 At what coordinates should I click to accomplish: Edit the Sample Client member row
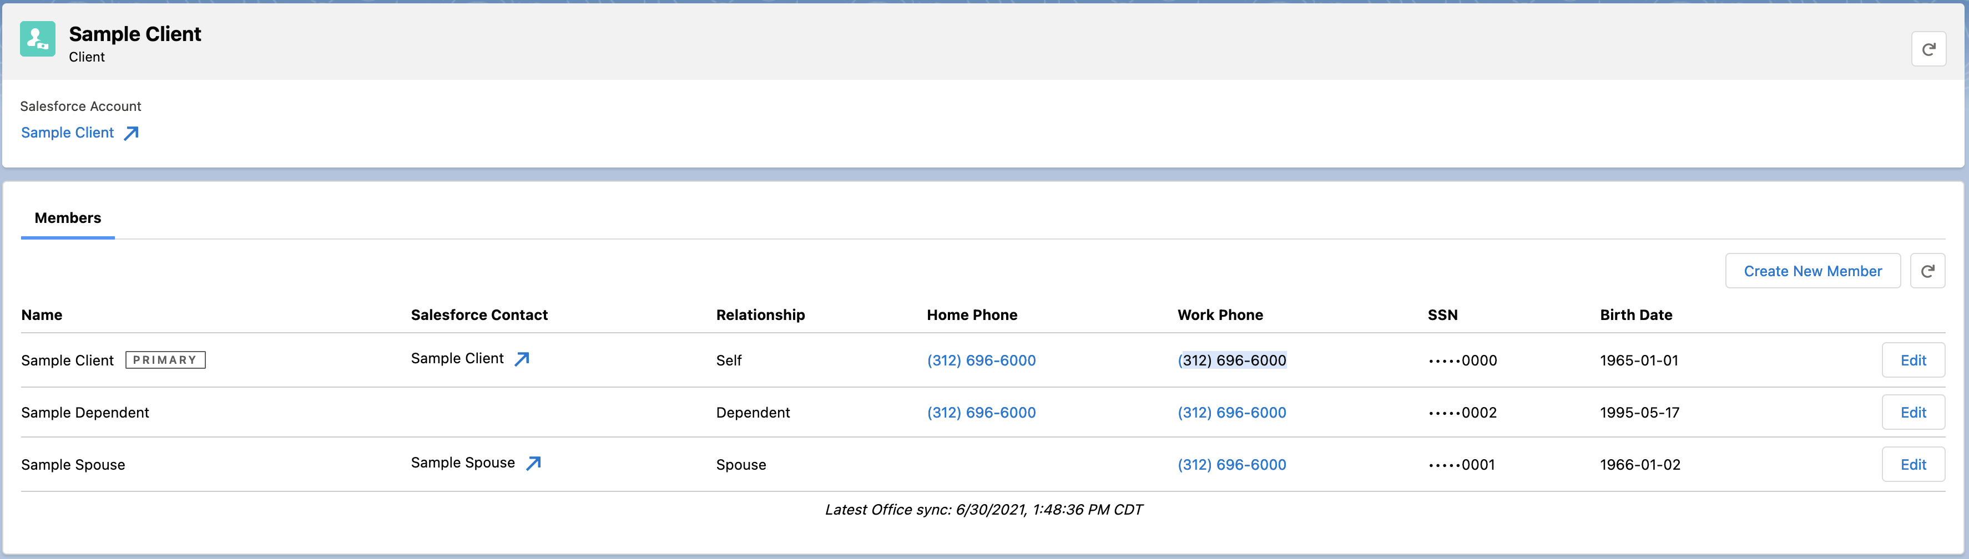click(1912, 360)
